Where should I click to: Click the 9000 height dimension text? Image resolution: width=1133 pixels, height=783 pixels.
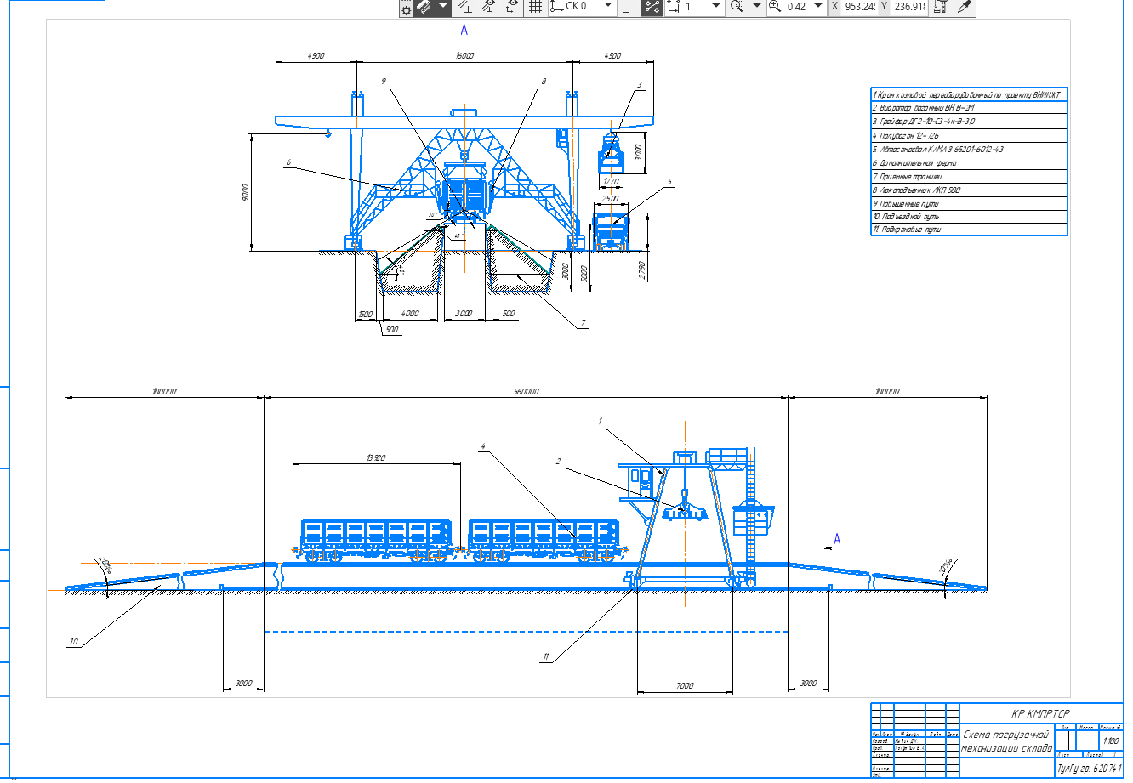tap(245, 192)
